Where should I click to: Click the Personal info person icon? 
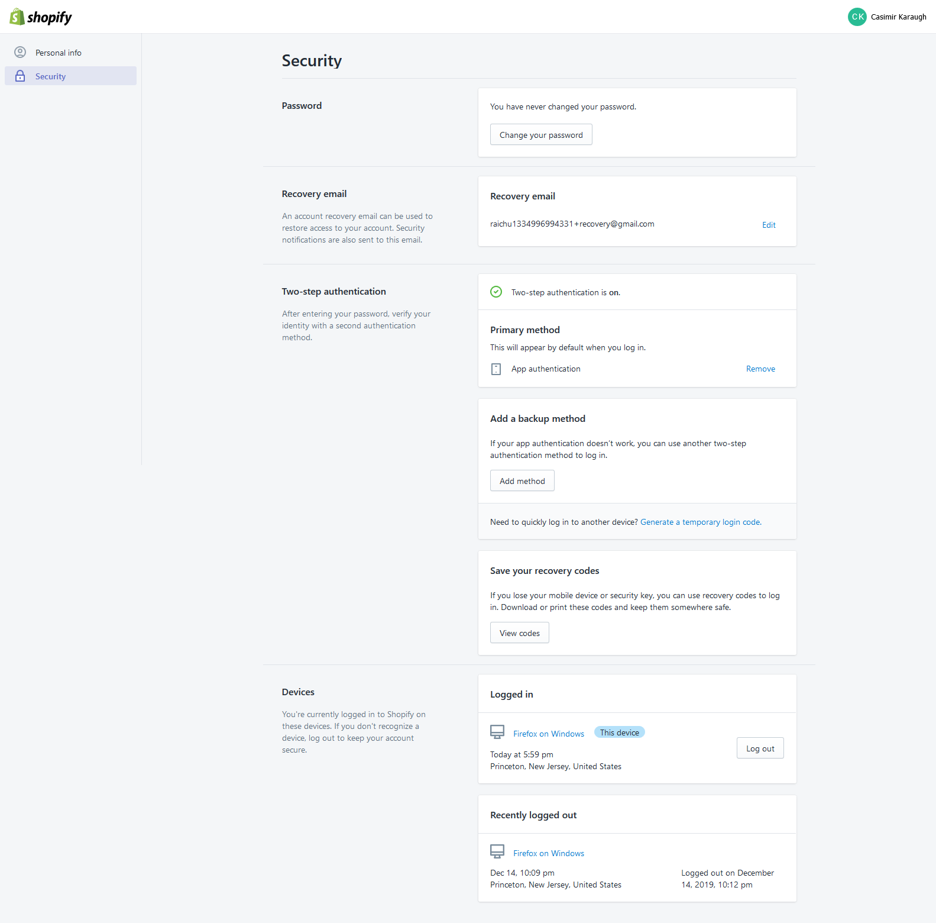(20, 53)
